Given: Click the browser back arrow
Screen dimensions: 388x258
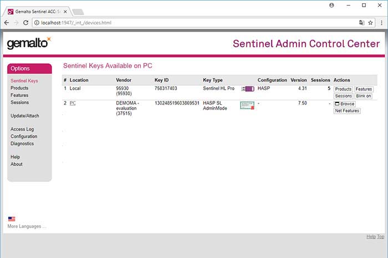Looking at the screenshot, I should (x=7, y=23).
